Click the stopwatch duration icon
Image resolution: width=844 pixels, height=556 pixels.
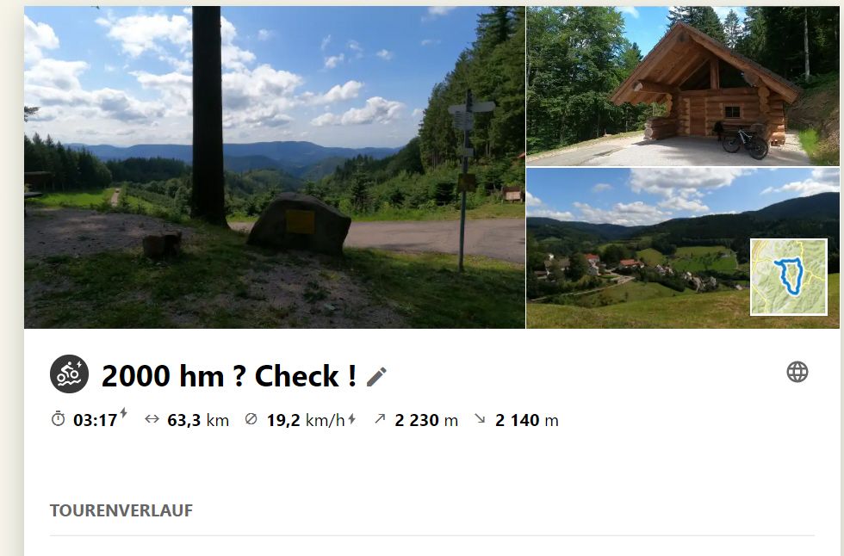(x=59, y=419)
